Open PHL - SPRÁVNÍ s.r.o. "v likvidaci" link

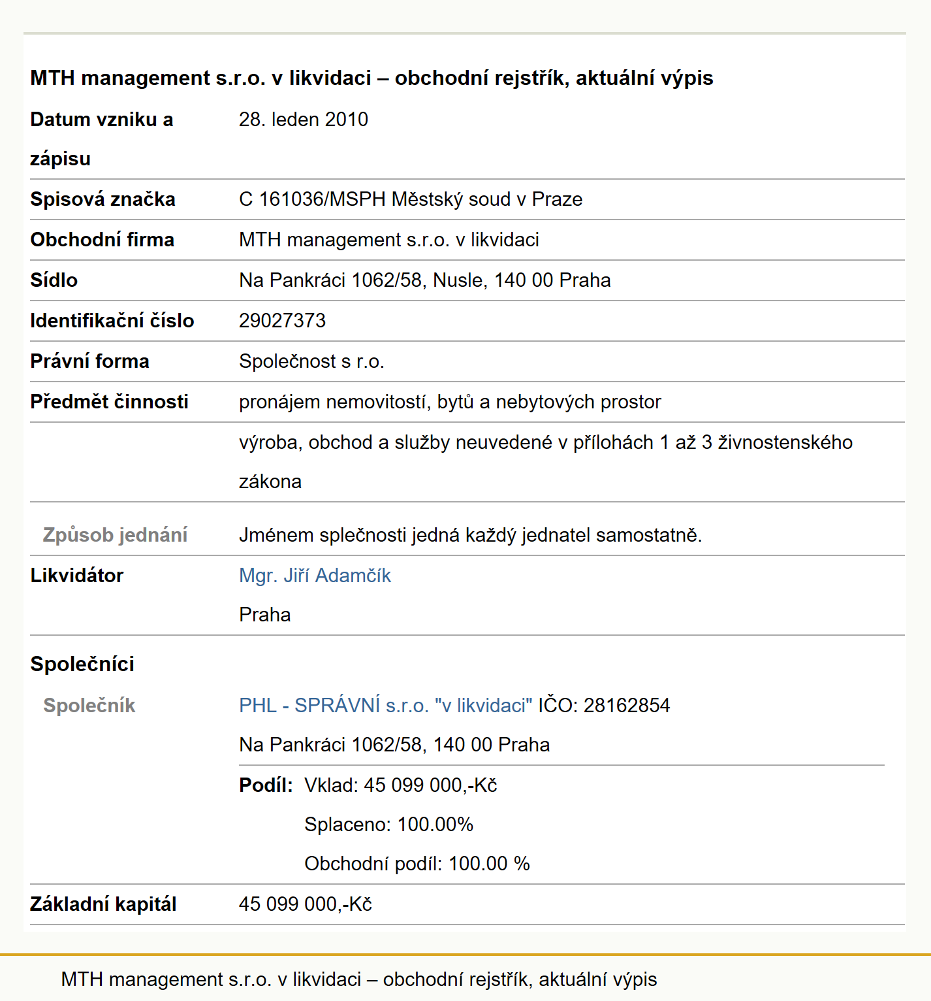tap(386, 706)
